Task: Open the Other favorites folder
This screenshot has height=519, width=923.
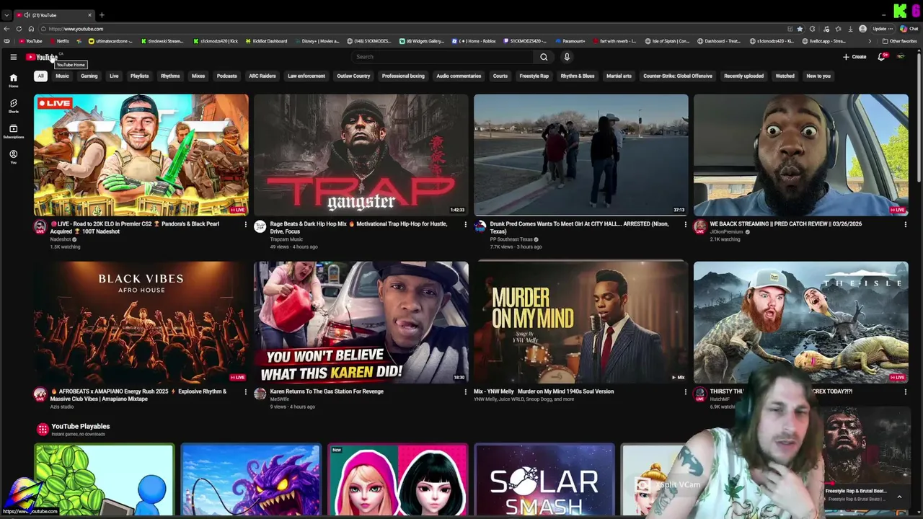Action: pyautogui.click(x=899, y=41)
